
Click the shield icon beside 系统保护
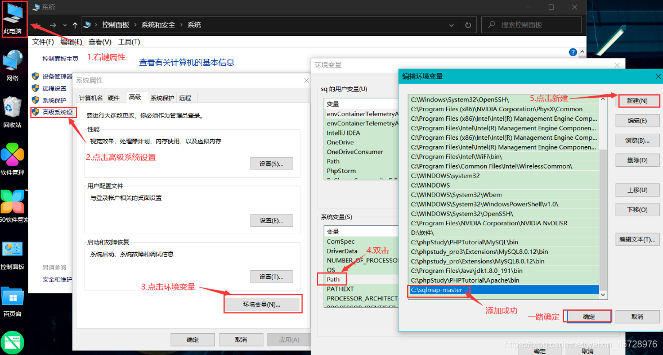pos(35,100)
